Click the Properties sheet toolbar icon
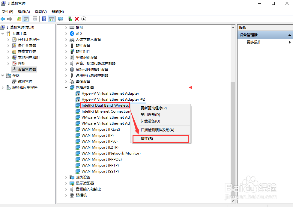Viewport: 293px width, 207px height. pyautogui.click(x=35, y=19)
